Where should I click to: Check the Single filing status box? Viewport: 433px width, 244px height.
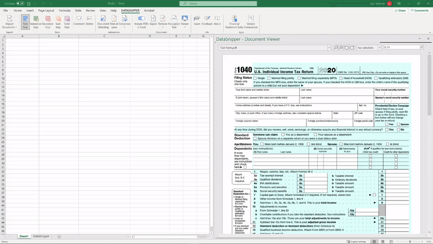[255, 78]
